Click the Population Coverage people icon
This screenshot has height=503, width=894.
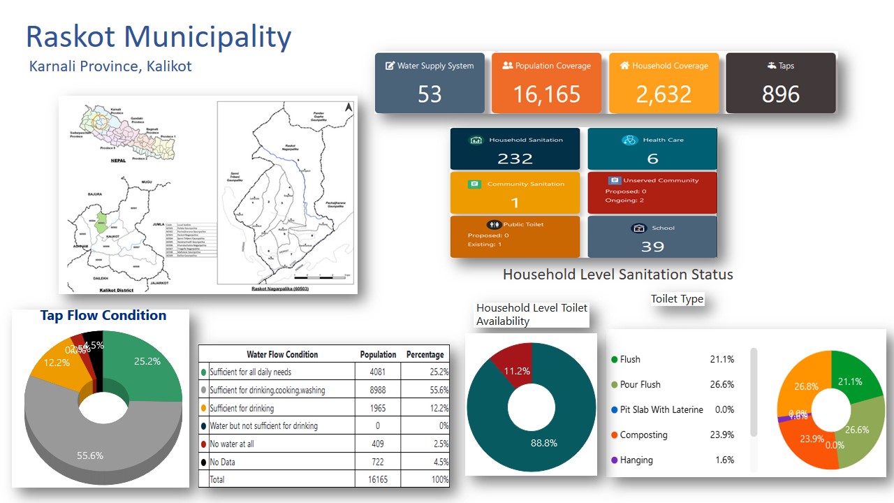[x=508, y=66]
